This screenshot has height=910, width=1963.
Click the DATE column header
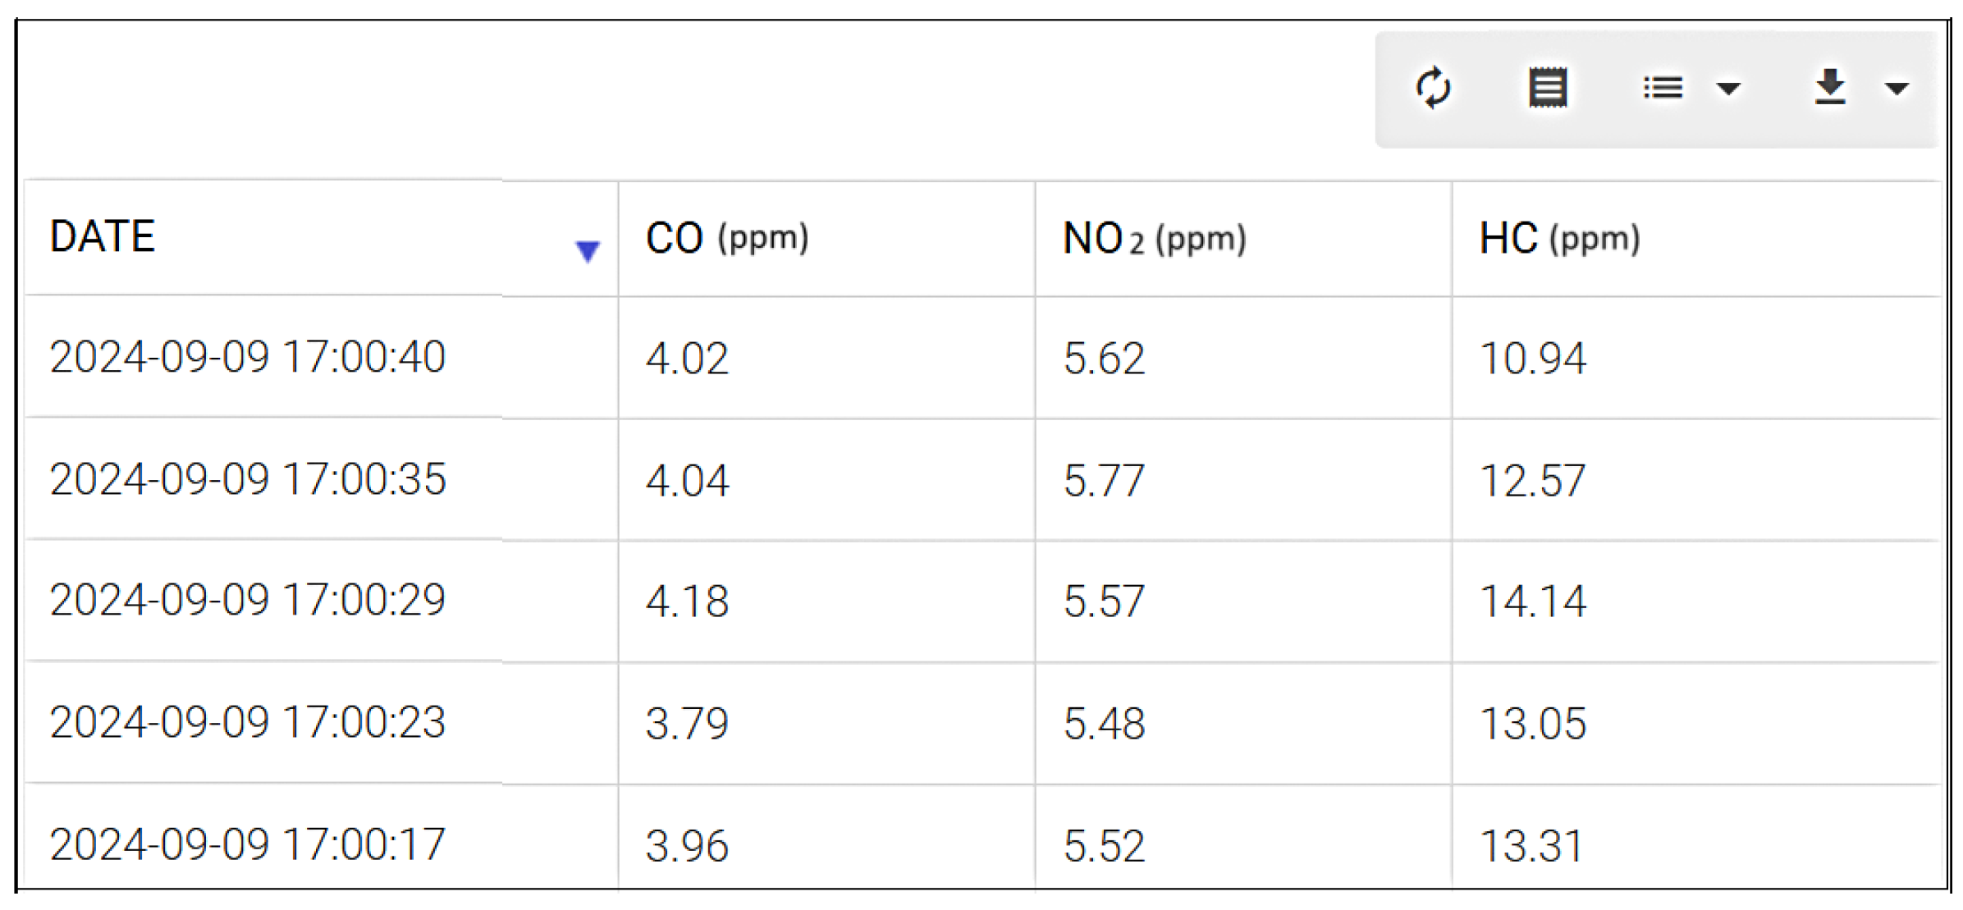click(103, 237)
